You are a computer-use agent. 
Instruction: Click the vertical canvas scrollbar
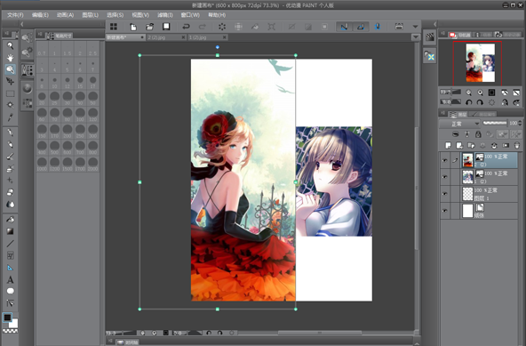417,188
